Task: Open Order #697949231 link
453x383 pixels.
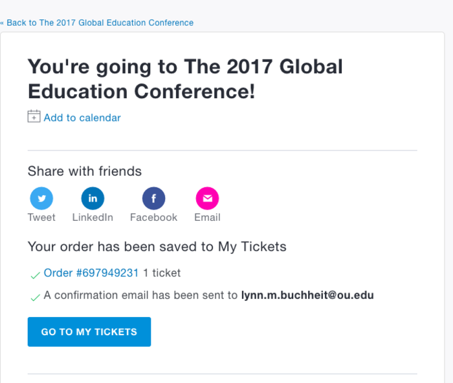Action: [x=91, y=273]
